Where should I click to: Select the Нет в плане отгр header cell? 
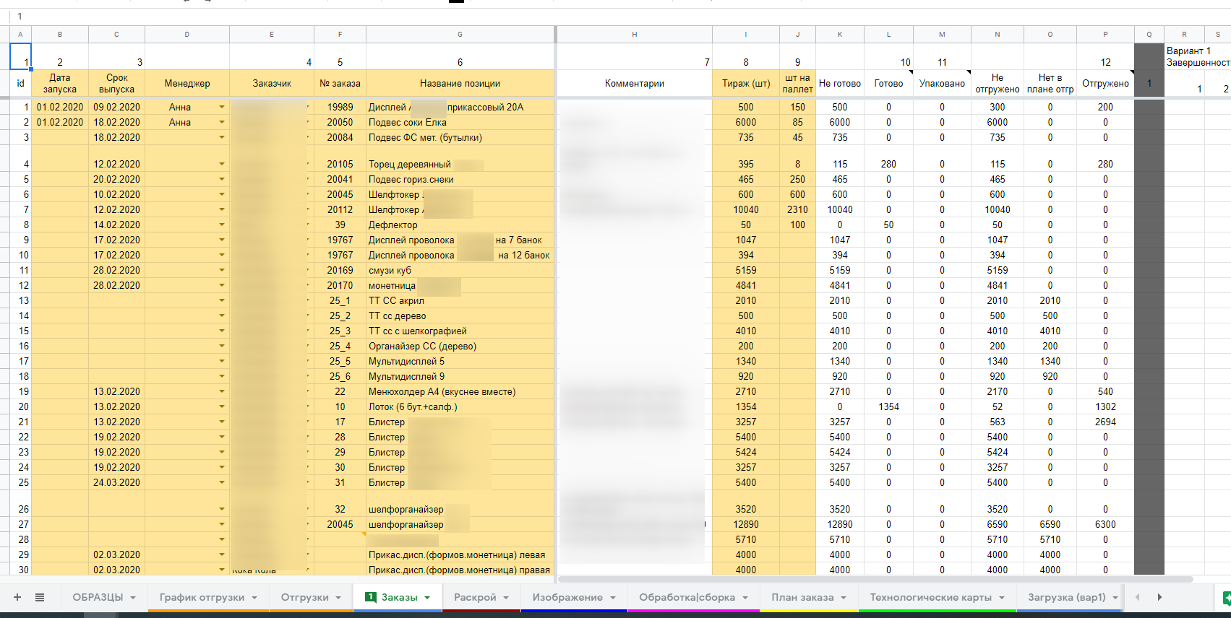[1050, 83]
